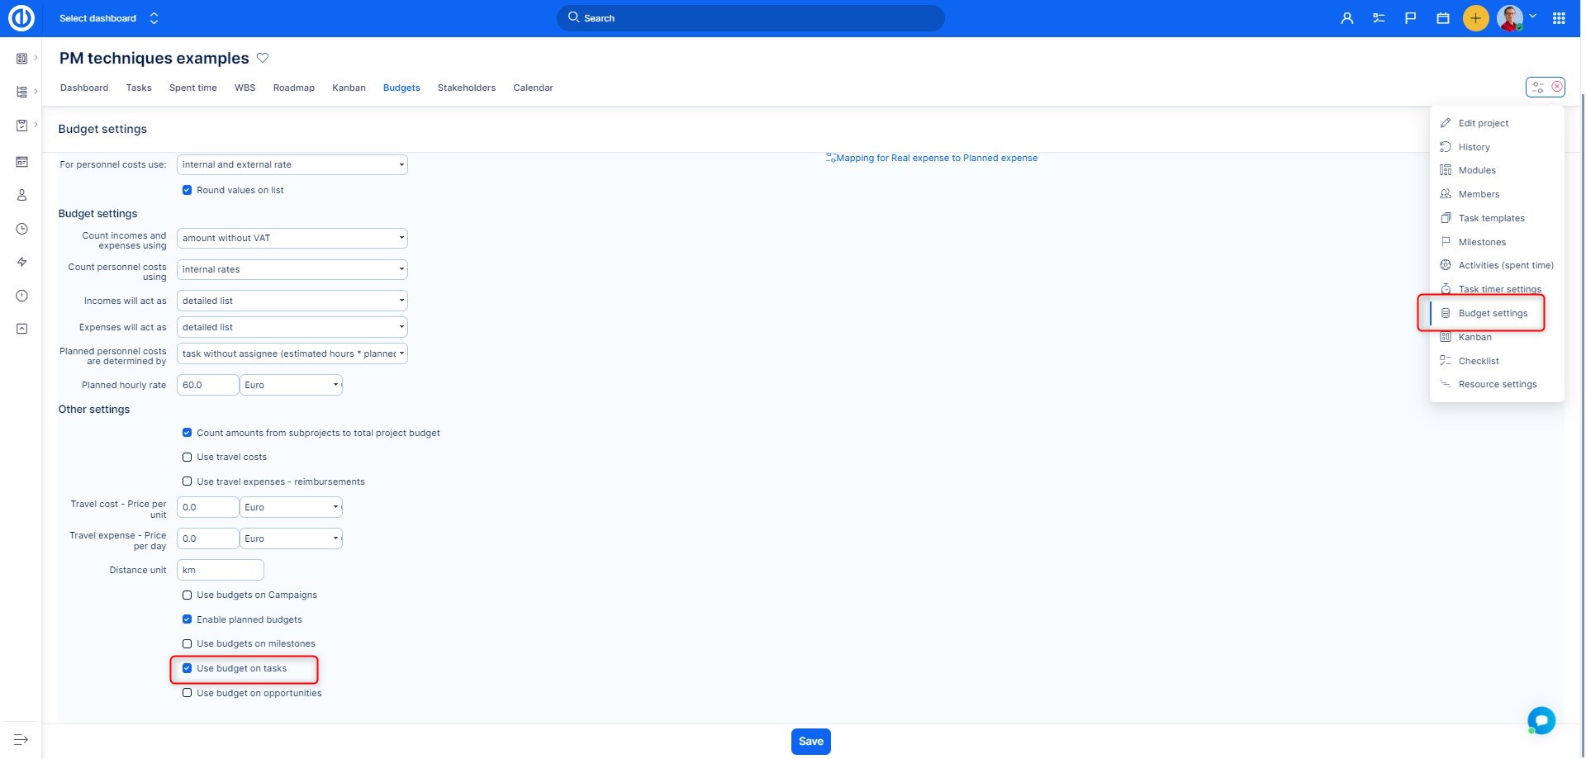
Task: Click the Search field in header
Action: tap(750, 18)
